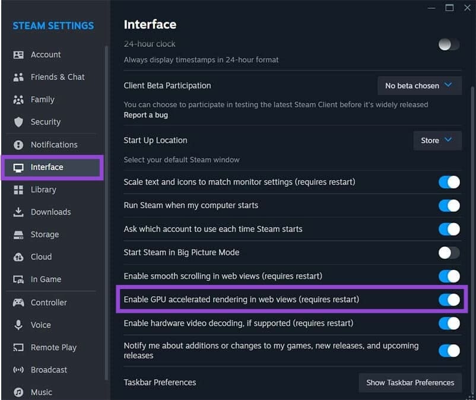Enable the 24-hour clock toggle
This screenshot has width=476, height=400.
pyautogui.click(x=449, y=45)
